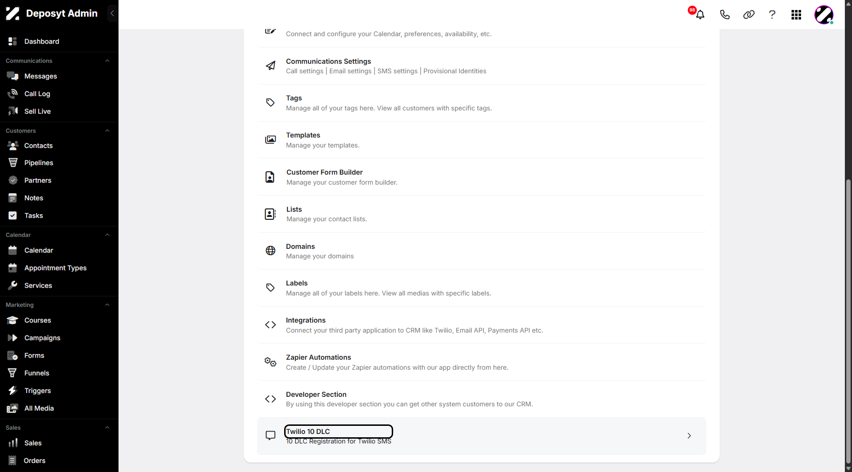Open Provisional Identities link
The width and height of the screenshot is (852, 472).
[x=455, y=71]
